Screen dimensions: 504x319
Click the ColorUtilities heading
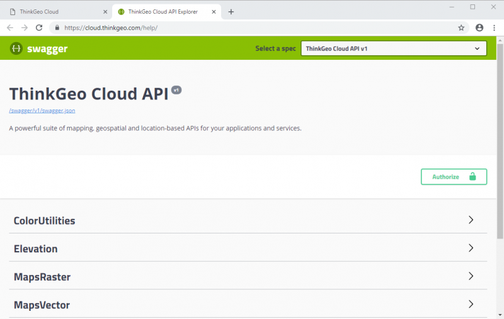coord(44,221)
